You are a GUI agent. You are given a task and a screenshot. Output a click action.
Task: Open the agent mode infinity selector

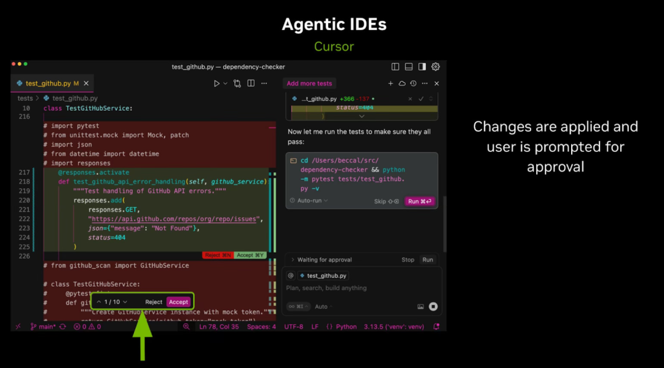[299, 306]
